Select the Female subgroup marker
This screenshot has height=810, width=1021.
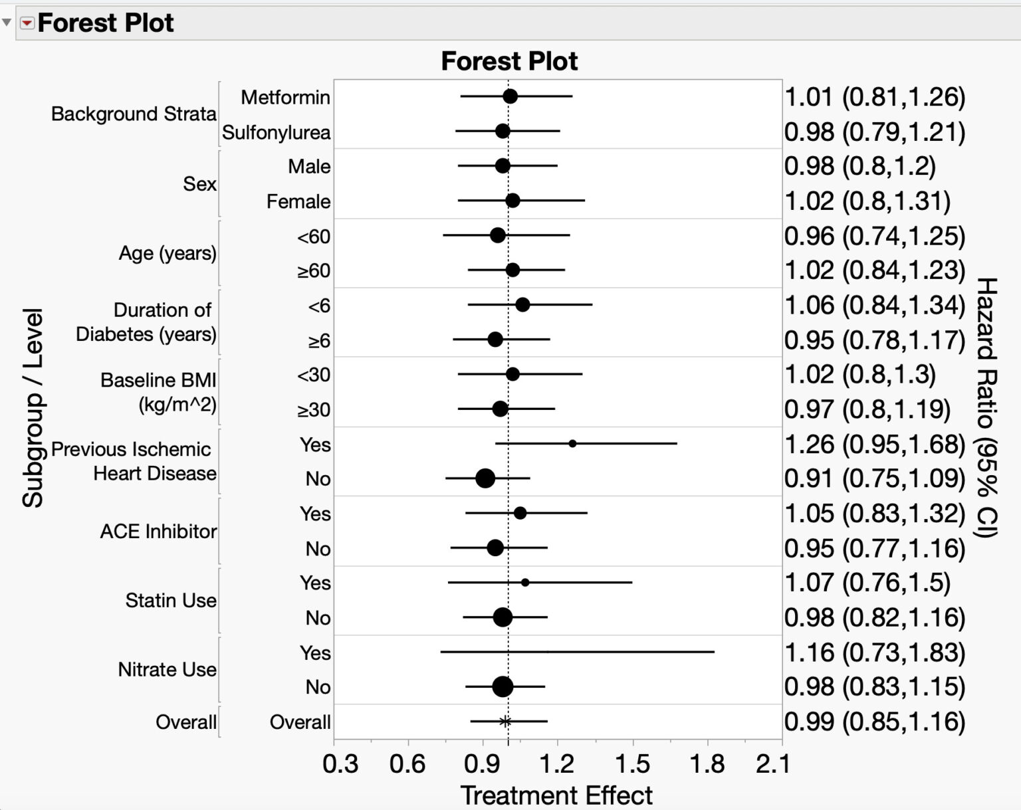click(x=512, y=200)
